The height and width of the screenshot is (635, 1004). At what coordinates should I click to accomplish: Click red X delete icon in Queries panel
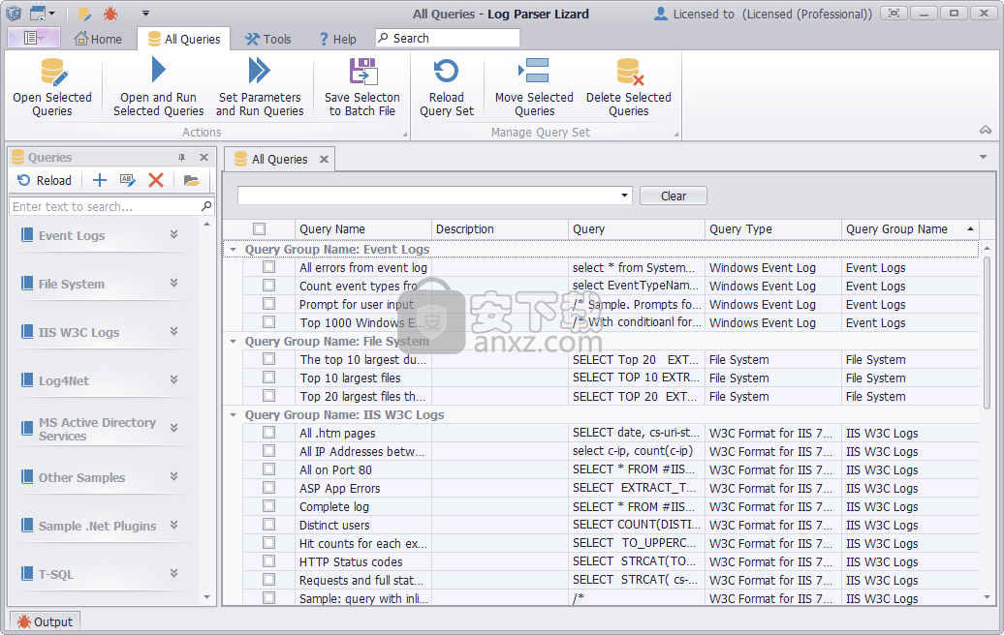(156, 180)
